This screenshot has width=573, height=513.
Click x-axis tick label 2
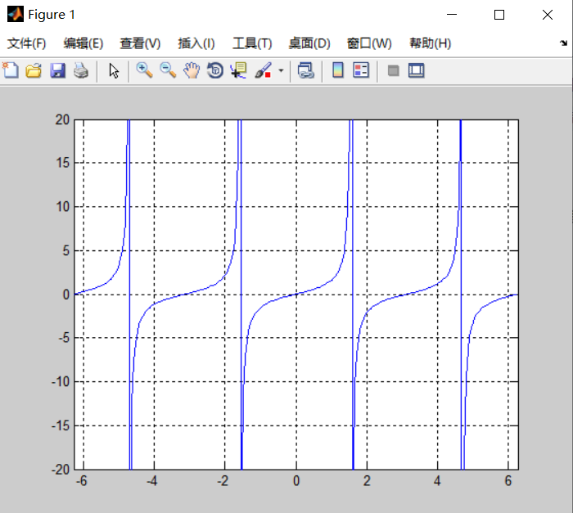coord(367,481)
